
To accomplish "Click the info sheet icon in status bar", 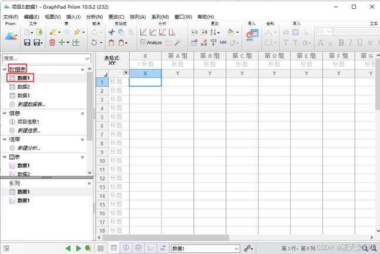I will (126, 248).
